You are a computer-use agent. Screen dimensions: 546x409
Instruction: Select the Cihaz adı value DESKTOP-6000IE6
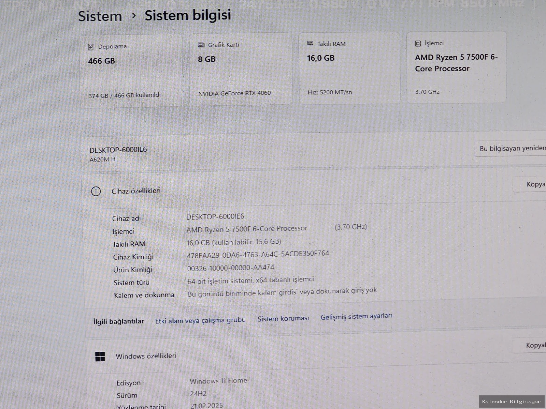215,216
